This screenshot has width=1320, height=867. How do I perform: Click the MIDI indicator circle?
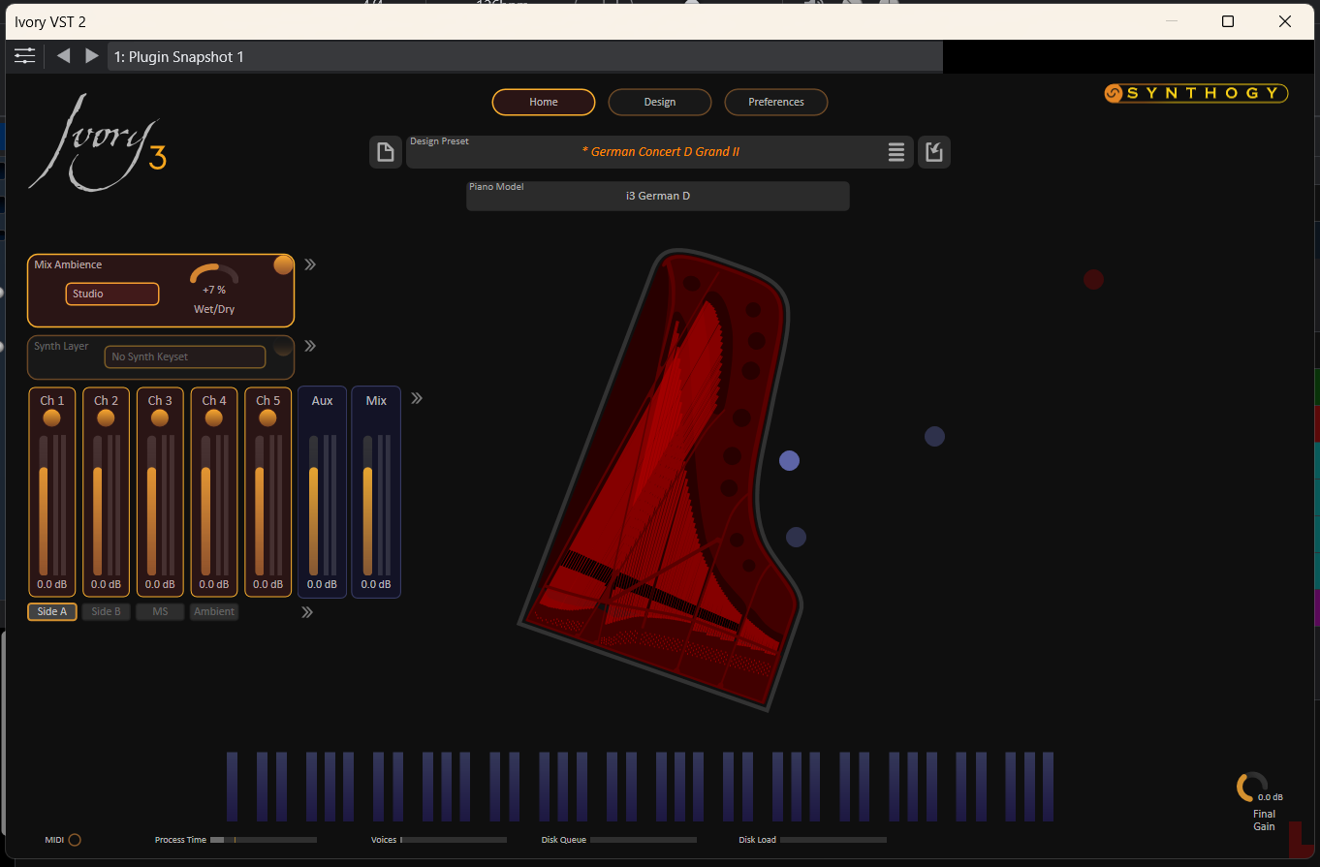(x=75, y=840)
